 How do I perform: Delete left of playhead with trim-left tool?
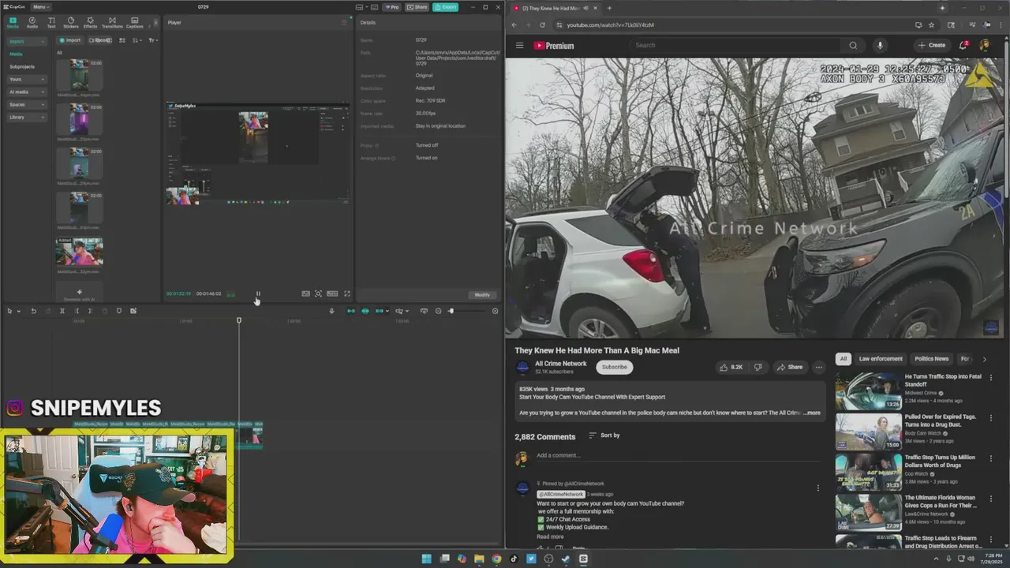click(77, 311)
